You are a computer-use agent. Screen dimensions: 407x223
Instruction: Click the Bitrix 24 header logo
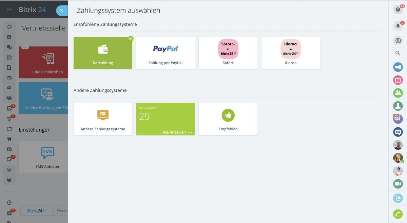[x=32, y=9]
